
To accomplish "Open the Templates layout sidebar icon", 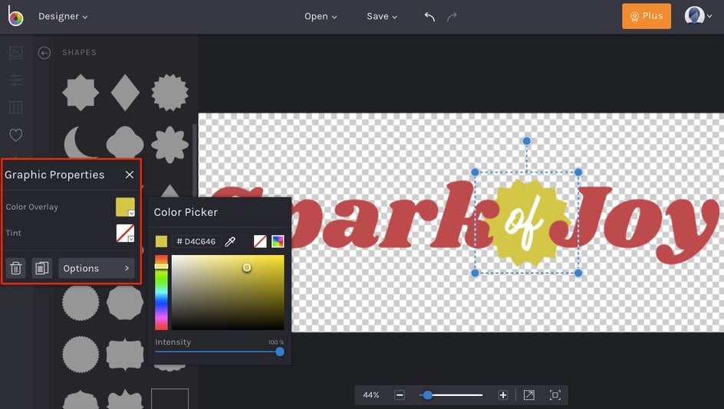I will (15, 107).
